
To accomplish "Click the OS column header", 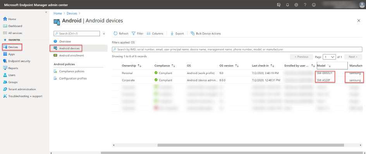I will [189, 66].
